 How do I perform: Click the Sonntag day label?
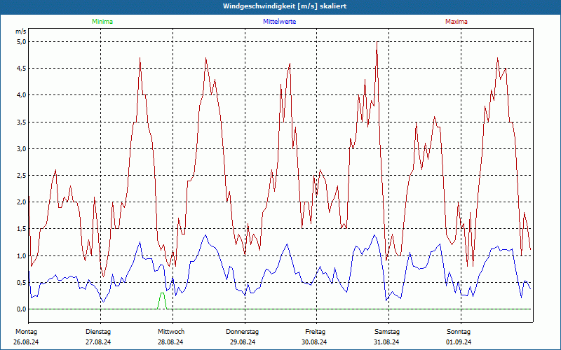pyautogui.click(x=459, y=332)
